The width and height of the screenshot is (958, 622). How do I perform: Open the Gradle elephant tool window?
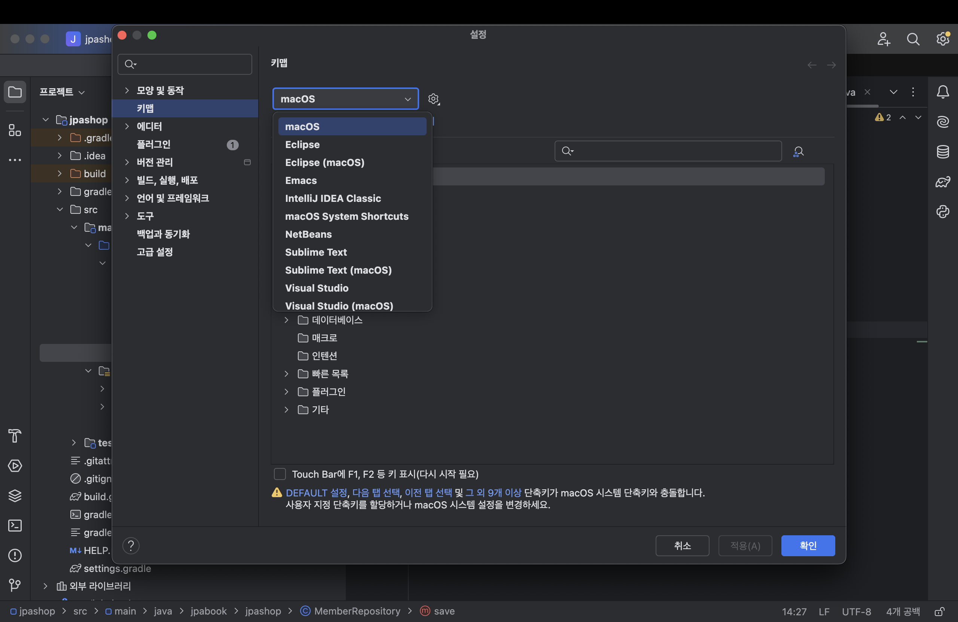tap(943, 182)
